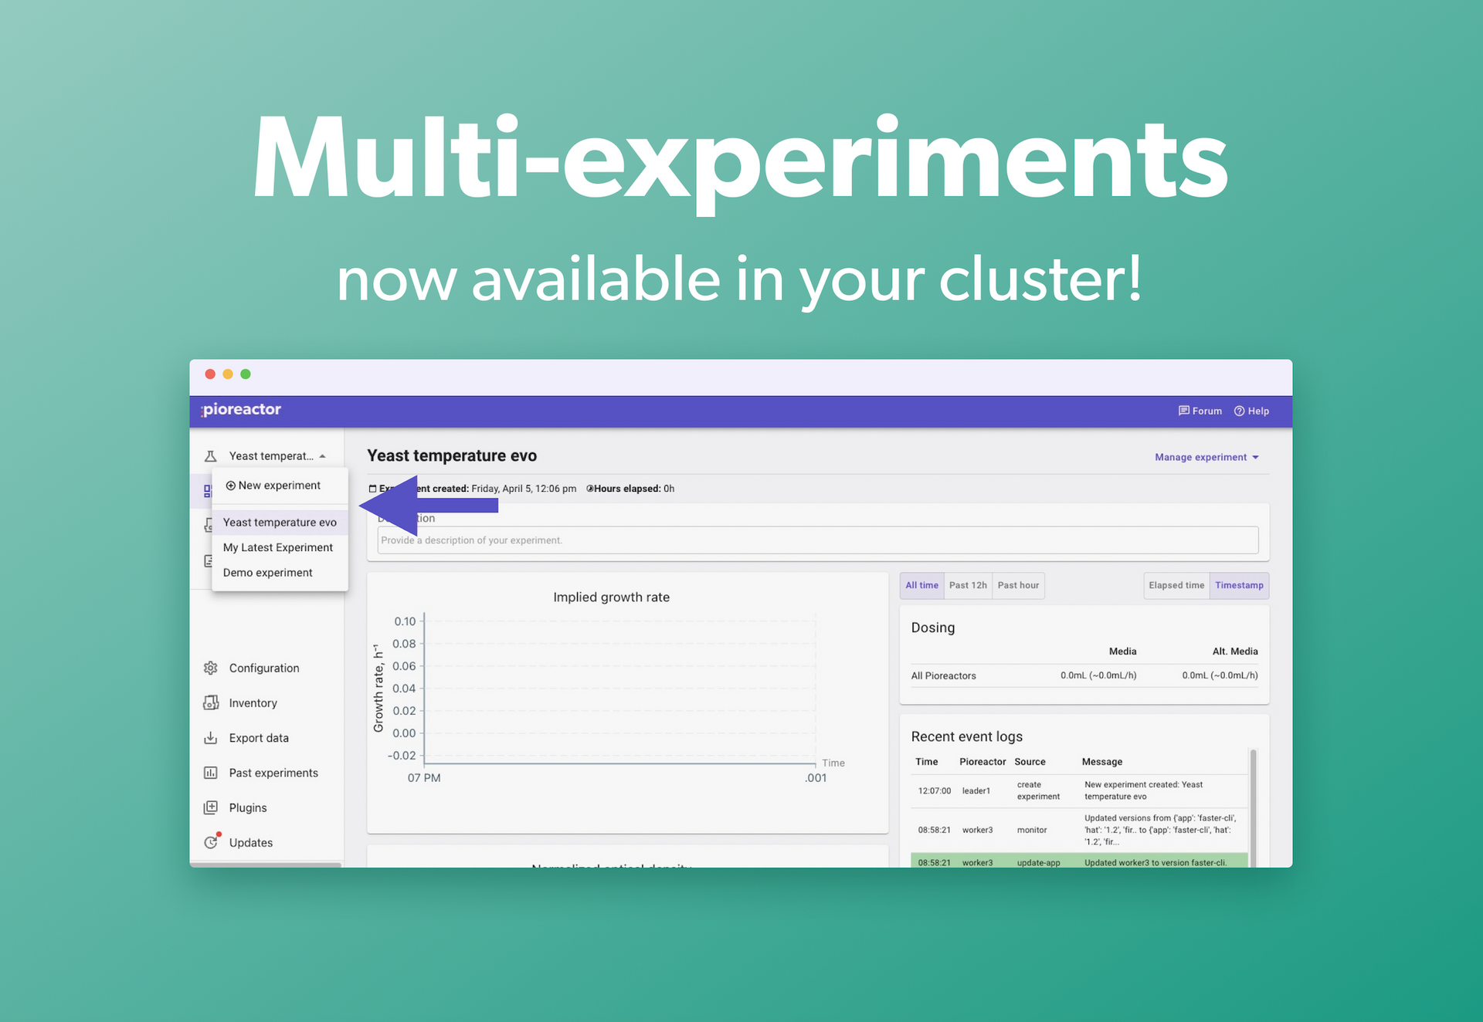Click the Forum chat icon
Screen dimensions: 1483x1022
click(1183, 411)
